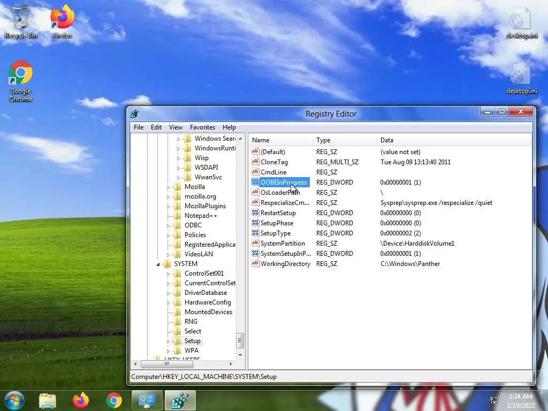Sort values by Type column header
This screenshot has height=411, width=548.
coord(345,140)
